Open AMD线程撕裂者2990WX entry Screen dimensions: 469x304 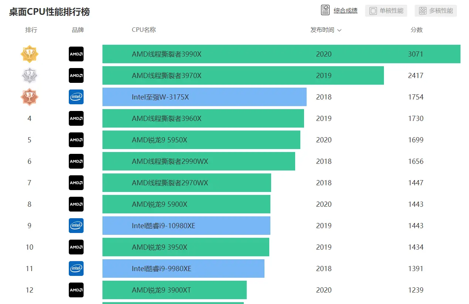tap(199, 161)
